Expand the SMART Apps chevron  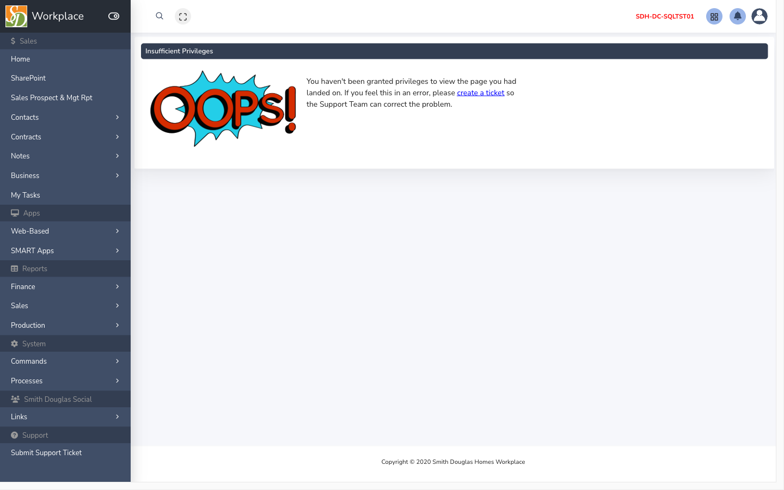click(117, 250)
